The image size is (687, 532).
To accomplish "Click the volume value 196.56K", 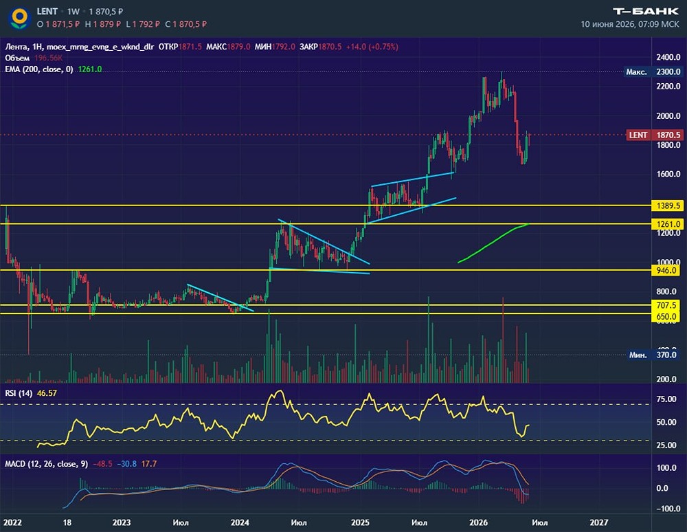I will (x=48, y=58).
